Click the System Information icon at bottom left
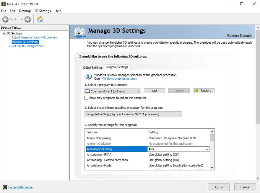Image resolution: width=260 pixels, height=193 pixels. pos(5,187)
